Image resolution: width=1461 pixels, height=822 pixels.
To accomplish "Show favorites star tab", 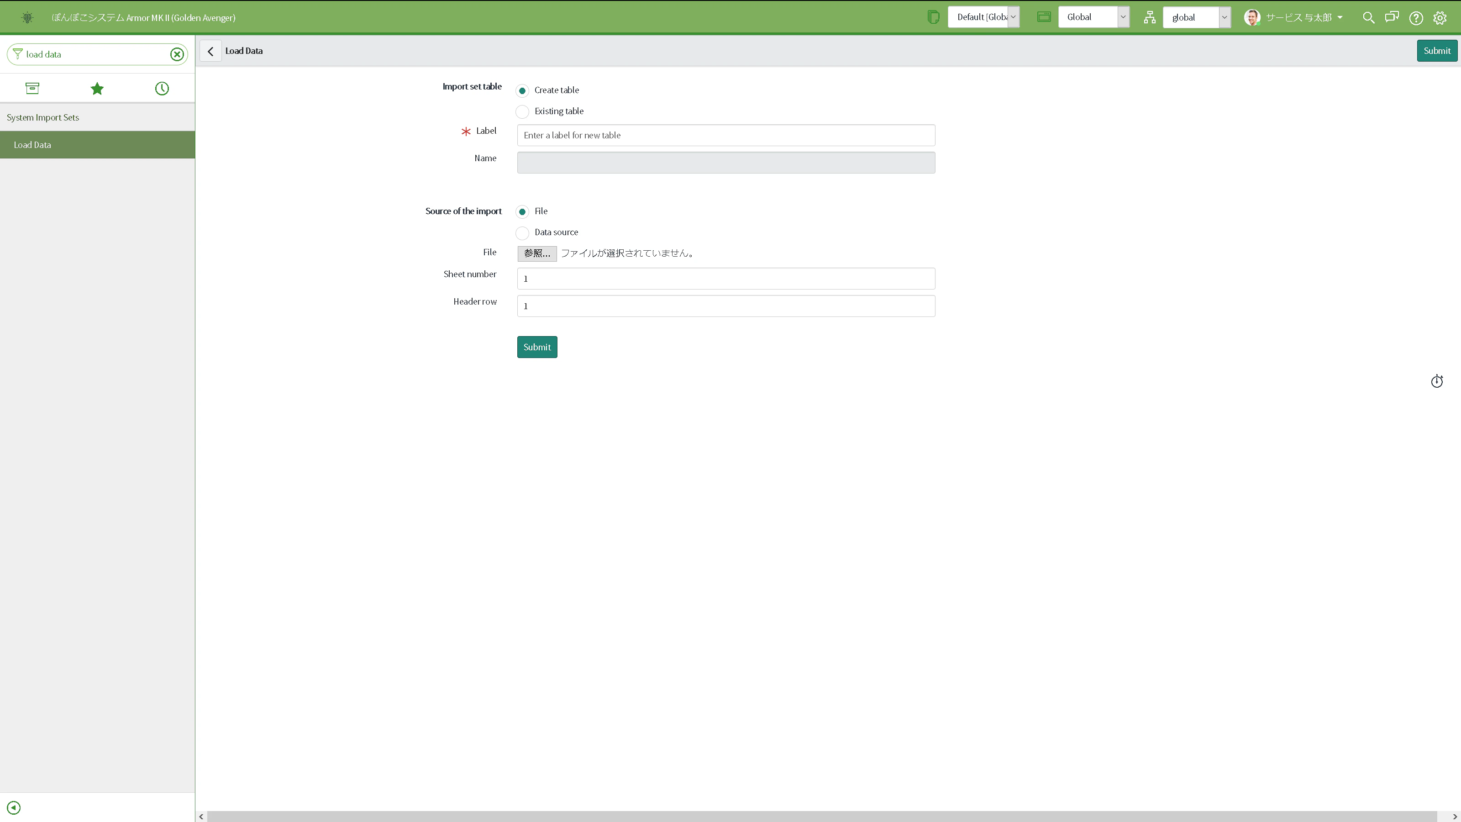I will pyautogui.click(x=97, y=89).
